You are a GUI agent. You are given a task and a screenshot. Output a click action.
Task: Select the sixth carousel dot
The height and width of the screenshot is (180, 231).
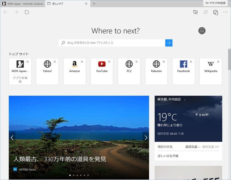88,175
